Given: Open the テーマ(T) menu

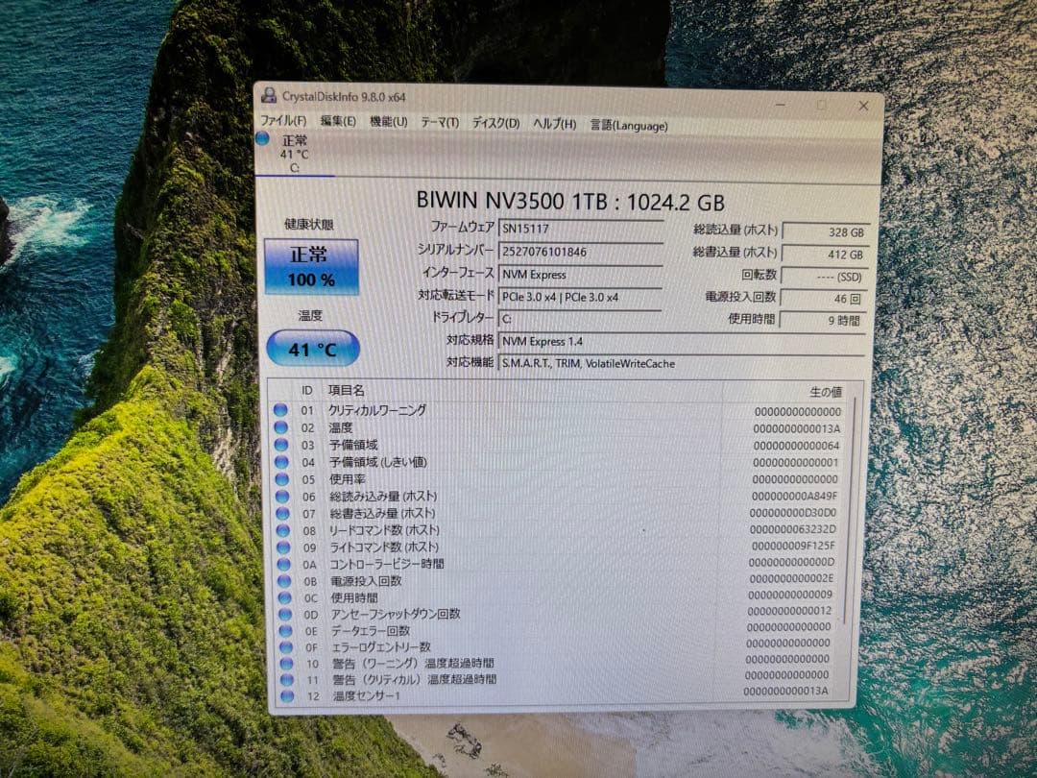Looking at the screenshot, I should pyautogui.click(x=440, y=122).
